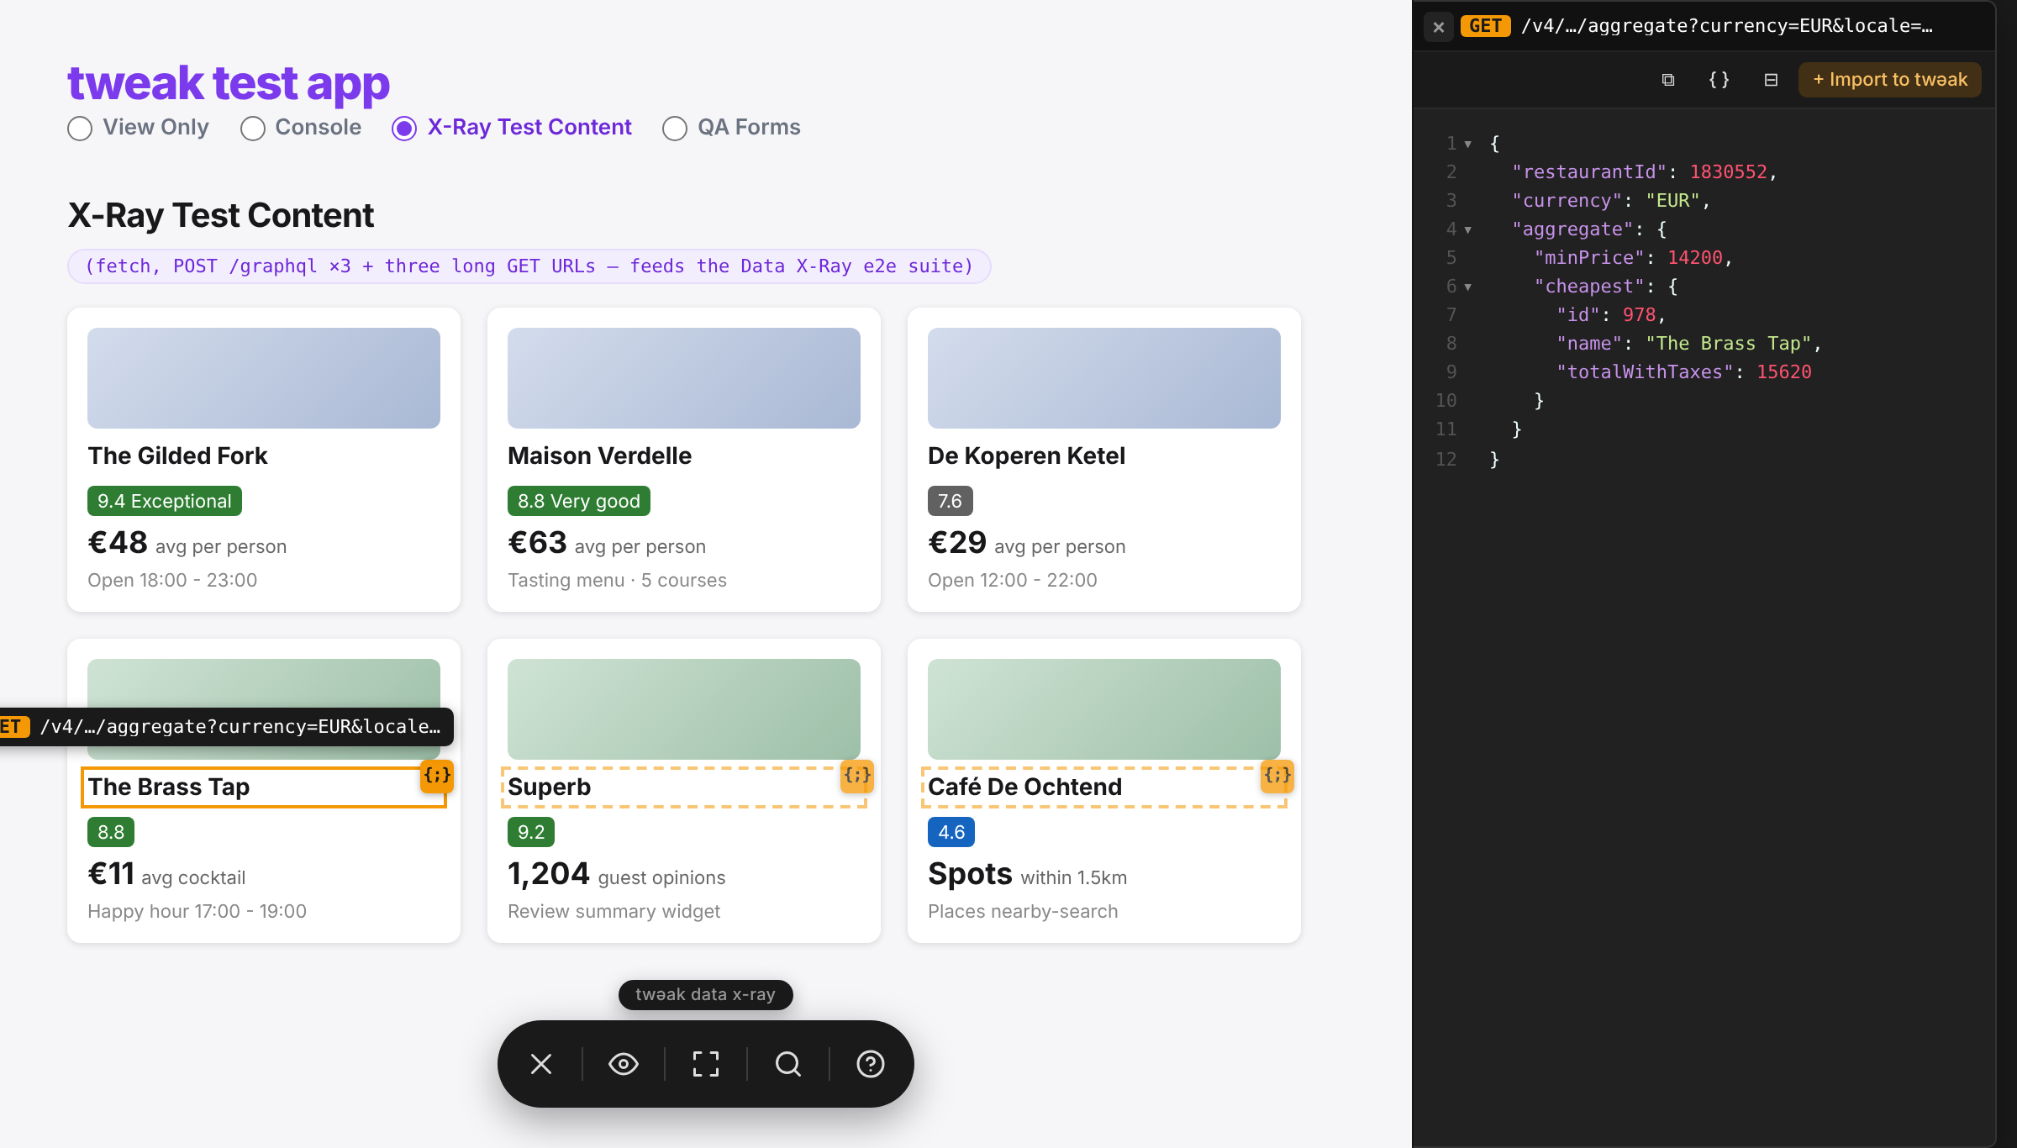This screenshot has width=2017, height=1148.
Task: Click the Superb dashed-outline title
Action: pyautogui.click(x=683, y=787)
